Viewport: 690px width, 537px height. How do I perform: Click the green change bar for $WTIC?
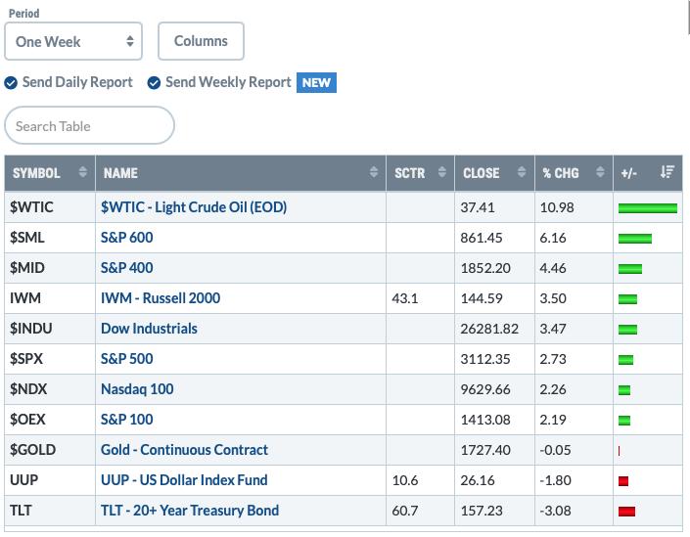pos(648,208)
